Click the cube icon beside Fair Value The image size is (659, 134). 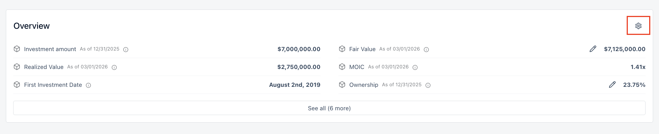tap(342, 49)
